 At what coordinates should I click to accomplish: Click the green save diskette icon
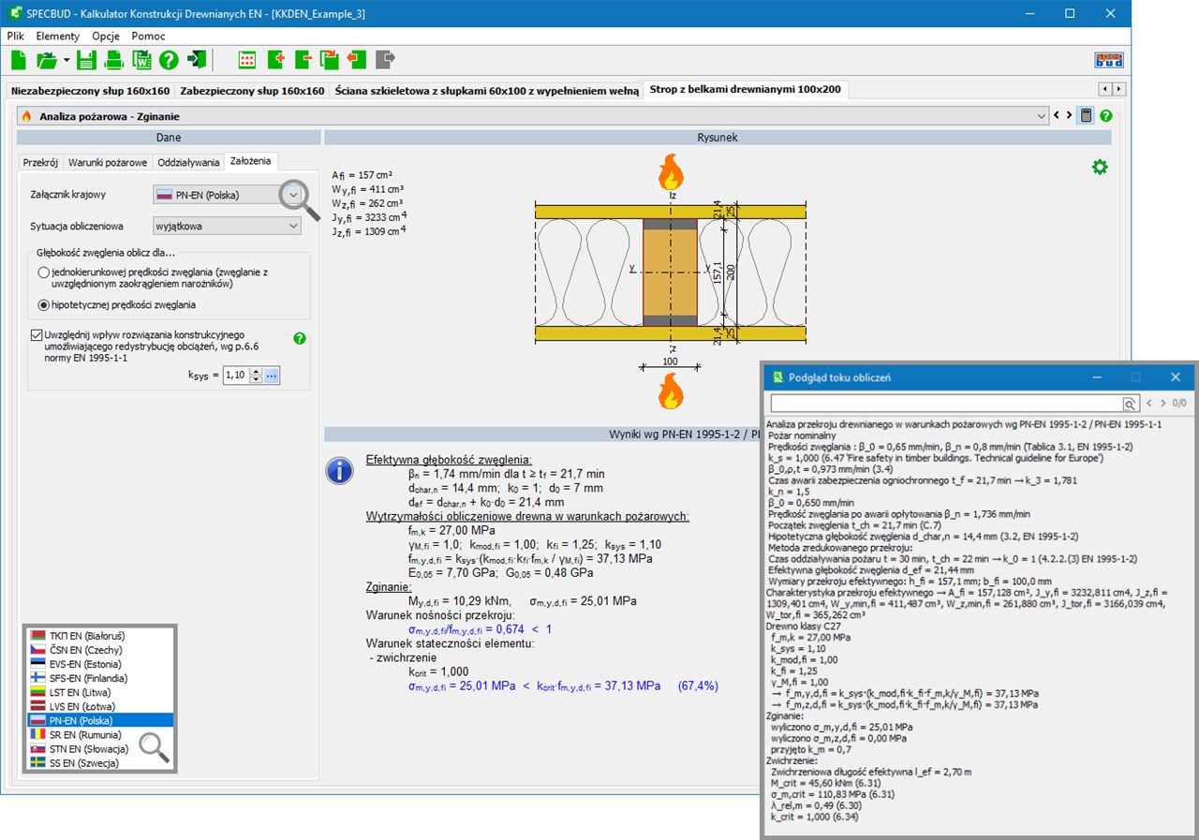[86, 61]
